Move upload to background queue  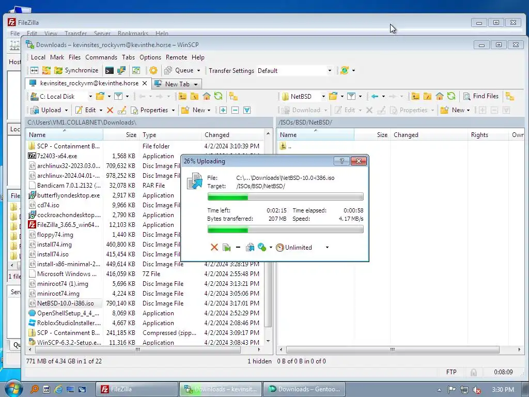tap(250, 248)
